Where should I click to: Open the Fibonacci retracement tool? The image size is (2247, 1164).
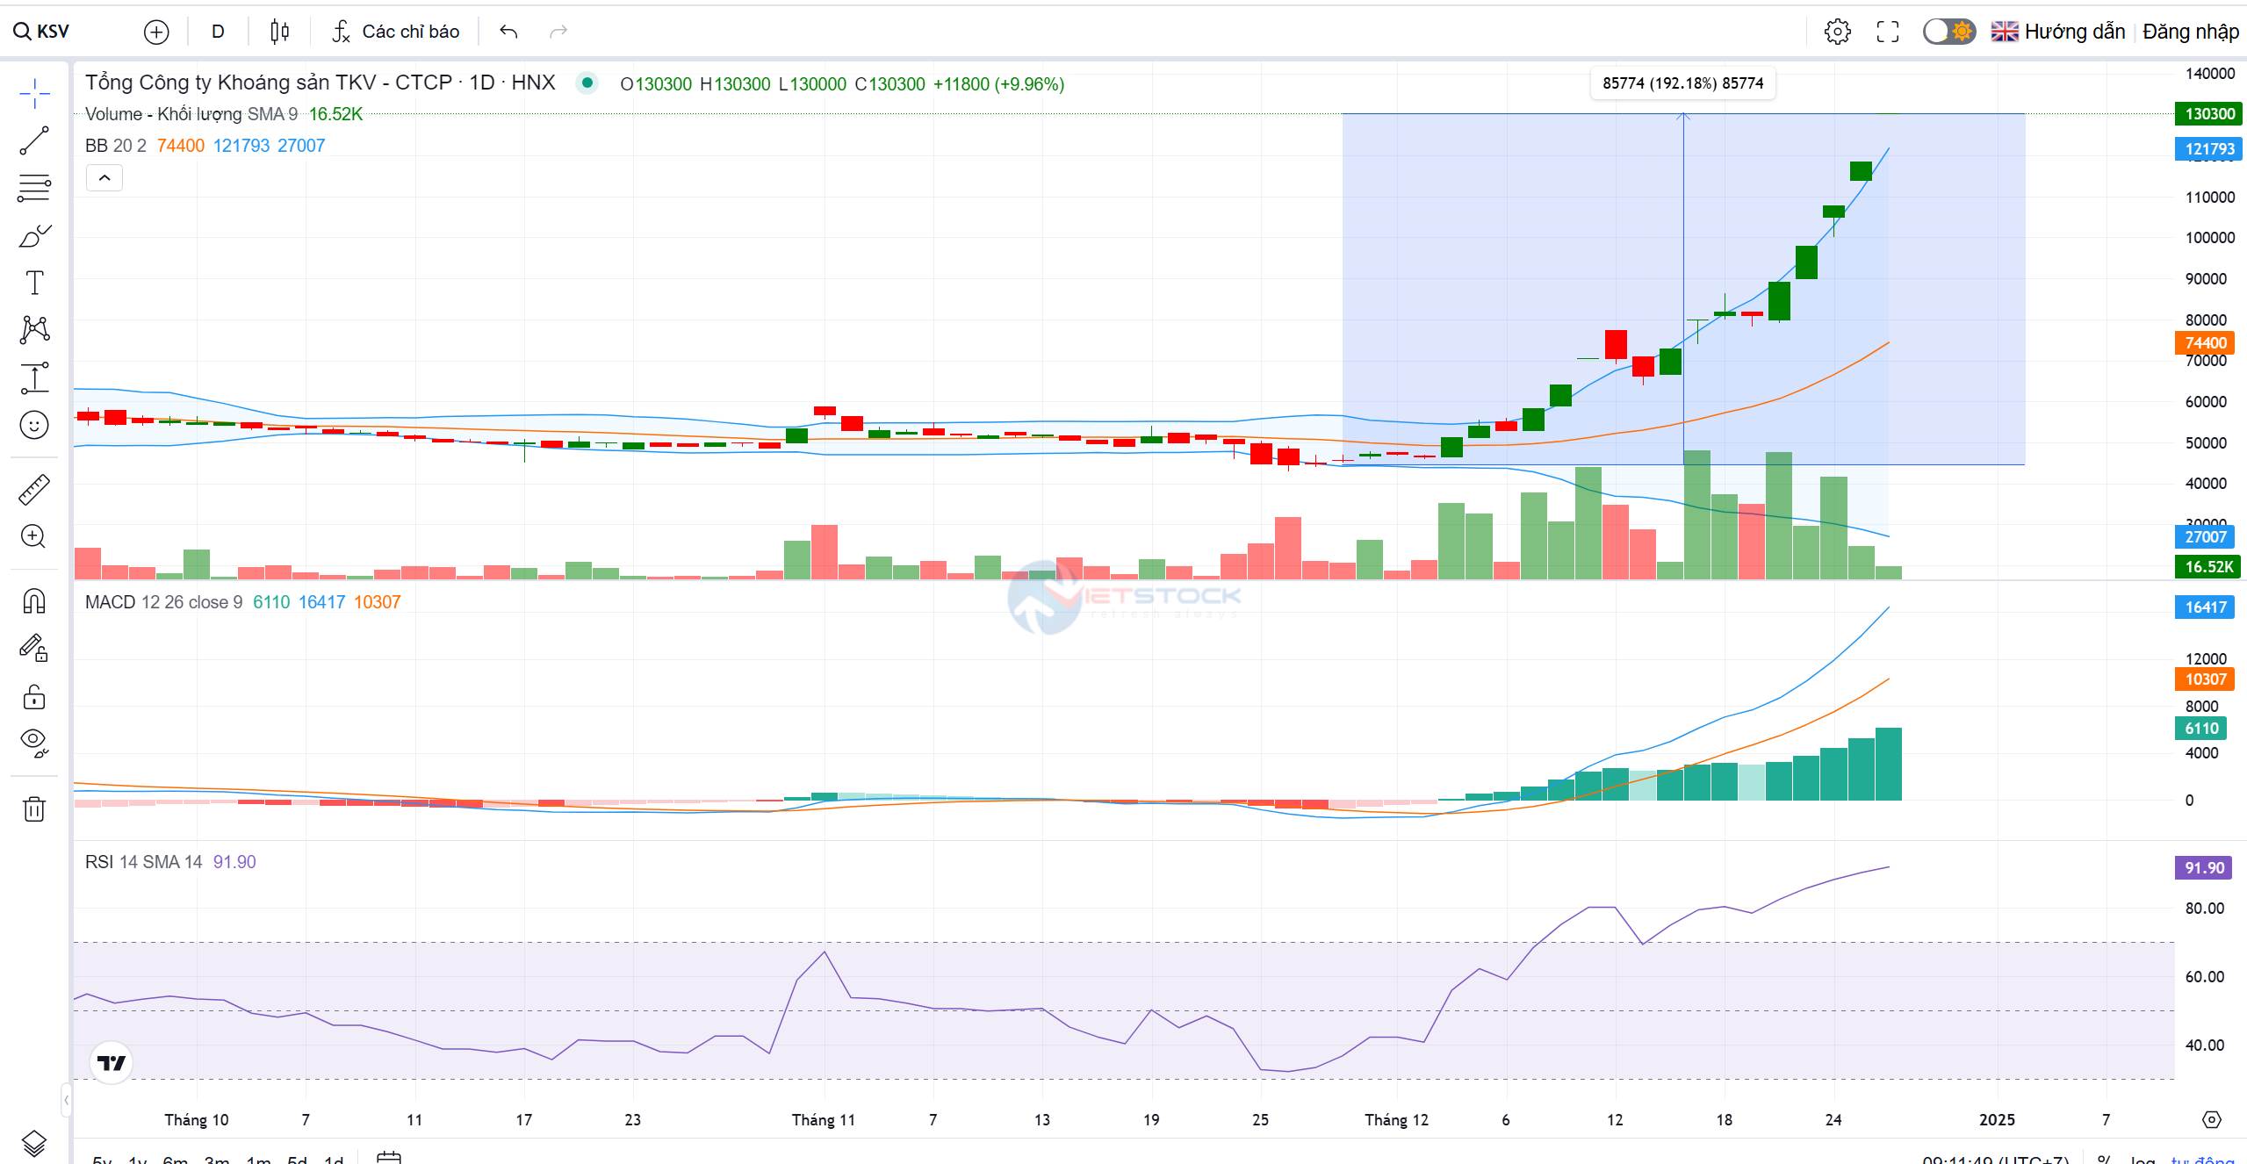pos(34,188)
